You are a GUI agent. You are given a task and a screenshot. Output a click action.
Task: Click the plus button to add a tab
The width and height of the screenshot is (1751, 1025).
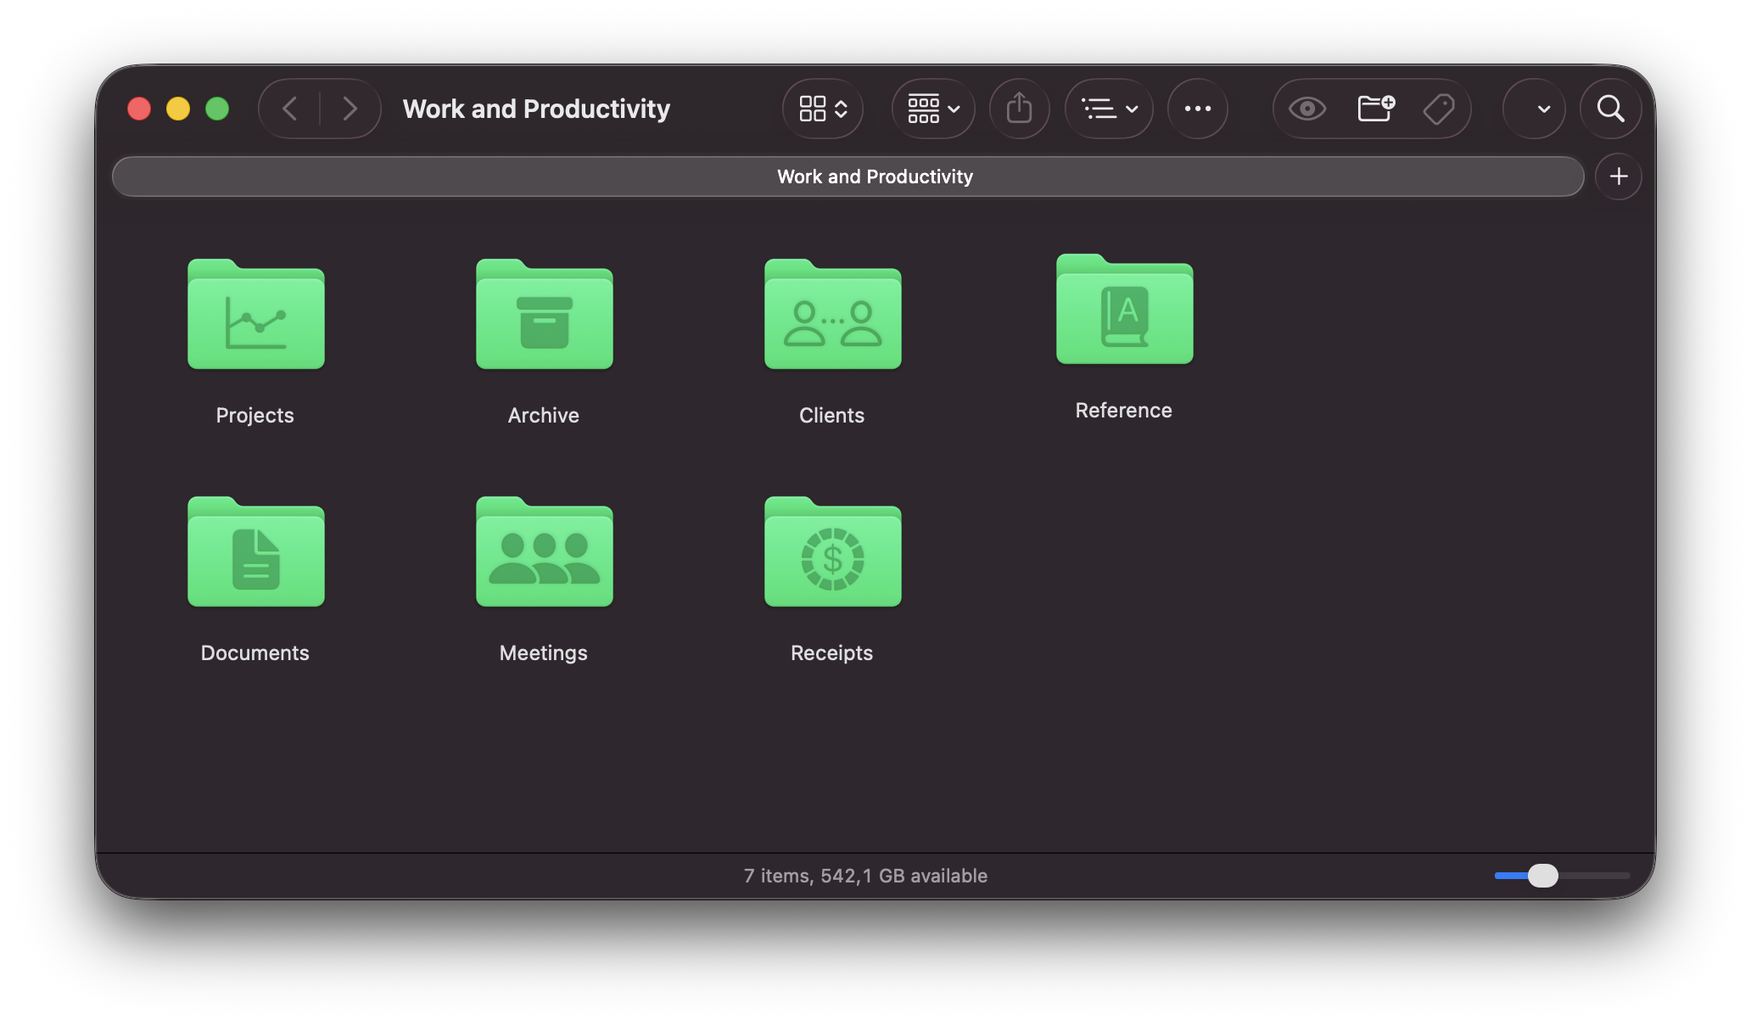click(x=1618, y=176)
